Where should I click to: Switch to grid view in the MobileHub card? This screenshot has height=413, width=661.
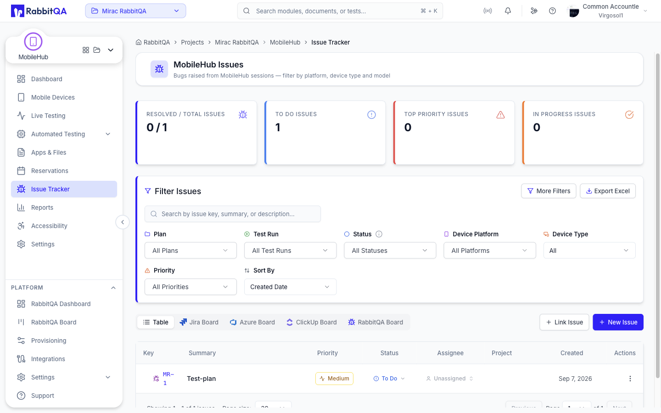tap(86, 50)
